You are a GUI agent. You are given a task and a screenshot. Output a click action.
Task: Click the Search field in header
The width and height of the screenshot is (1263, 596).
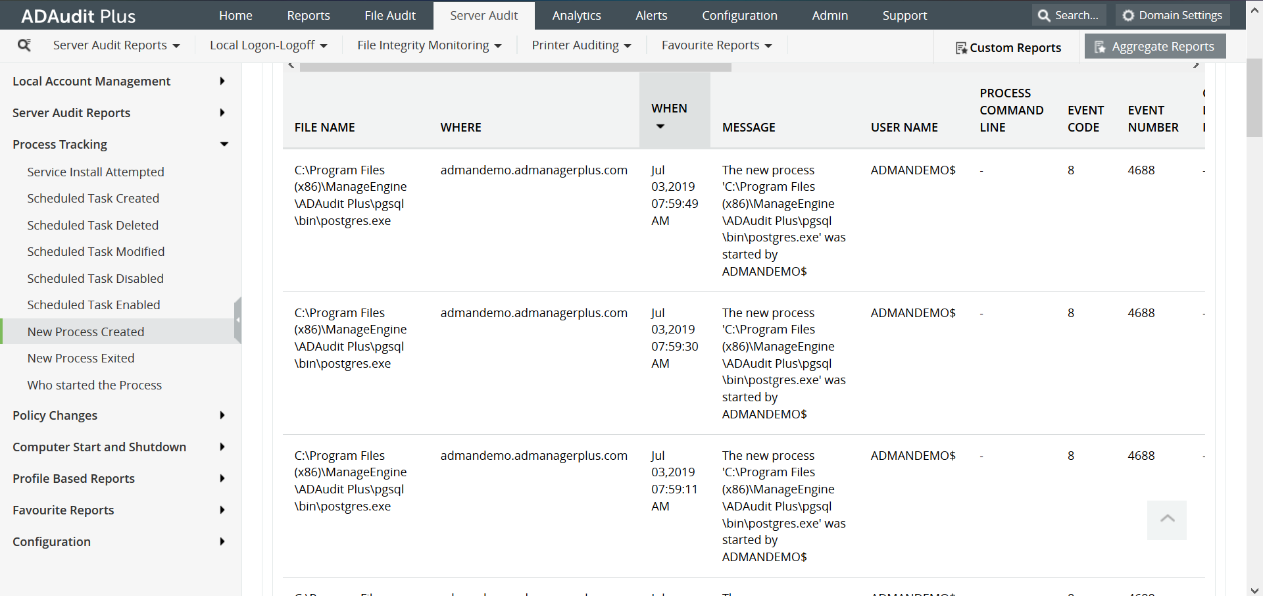coord(1069,15)
